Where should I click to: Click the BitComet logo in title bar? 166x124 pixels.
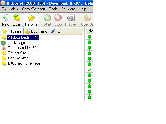click(3, 3)
